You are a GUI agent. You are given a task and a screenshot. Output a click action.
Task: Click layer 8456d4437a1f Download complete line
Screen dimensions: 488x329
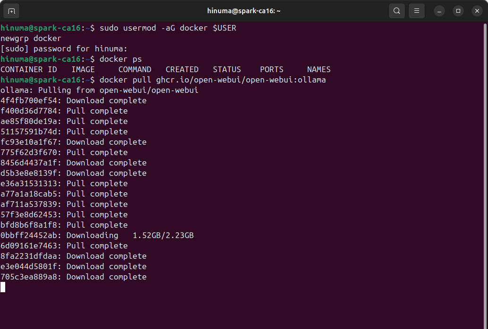[x=74, y=163]
